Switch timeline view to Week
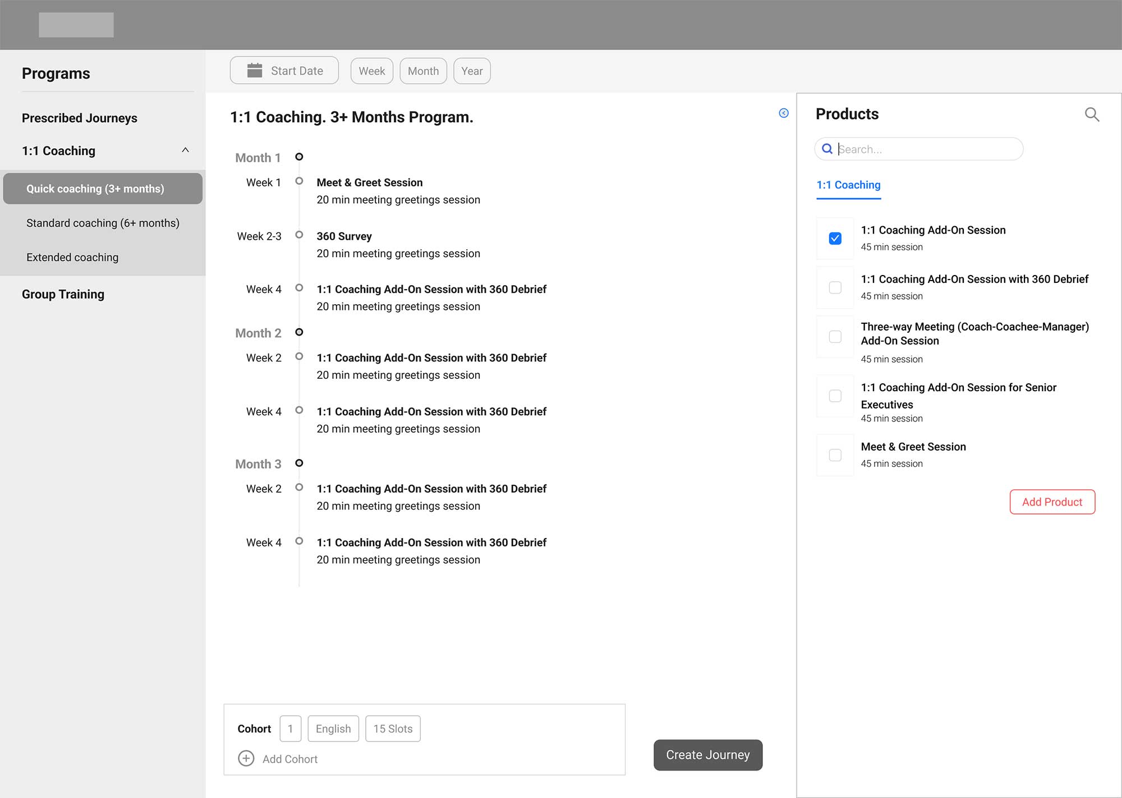Viewport: 1122px width, 798px height. pos(371,71)
